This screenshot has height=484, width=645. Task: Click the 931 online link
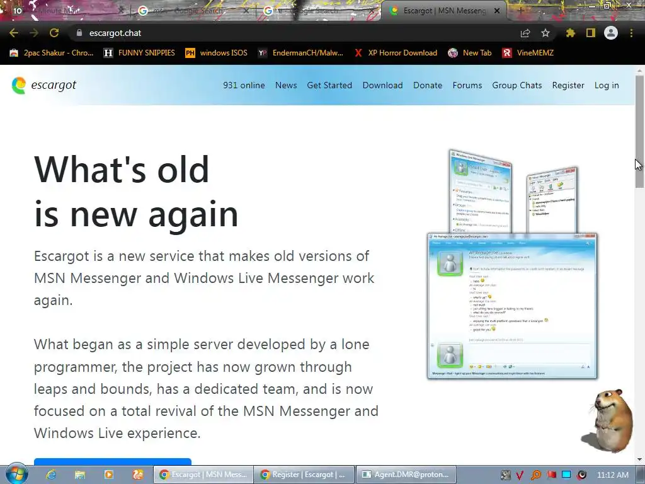[x=244, y=85]
